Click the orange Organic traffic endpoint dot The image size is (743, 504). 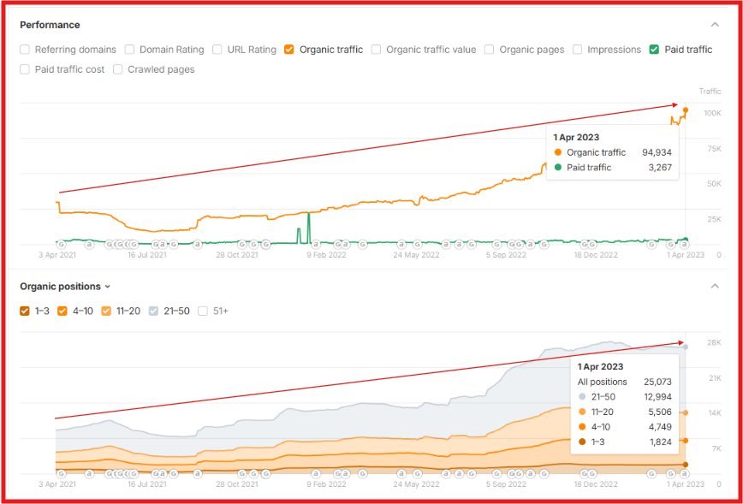pyautogui.click(x=686, y=110)
